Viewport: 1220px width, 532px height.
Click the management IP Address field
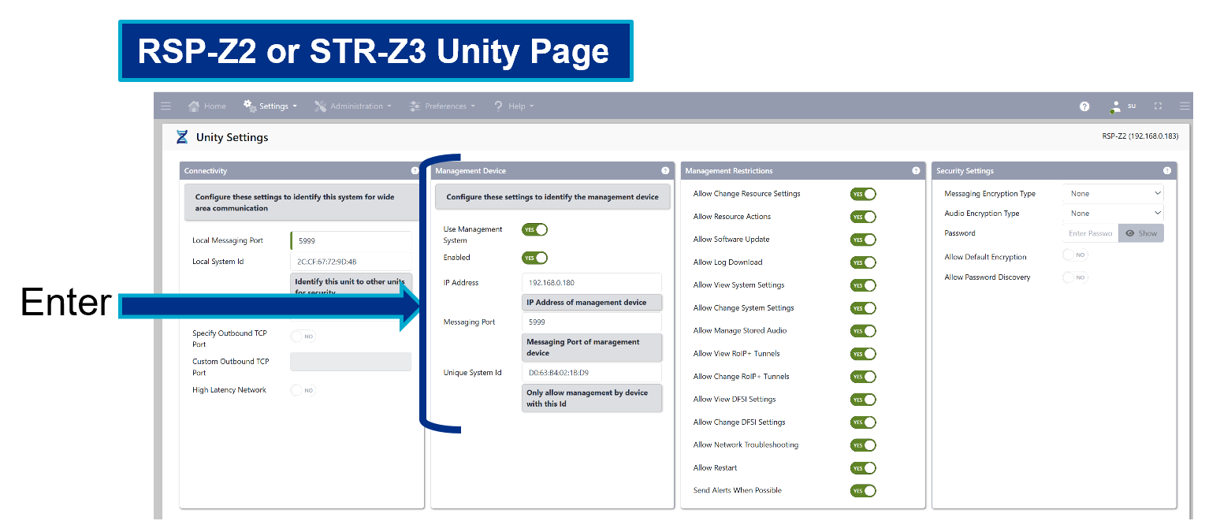pyautogui.click(x=592, y=283)
